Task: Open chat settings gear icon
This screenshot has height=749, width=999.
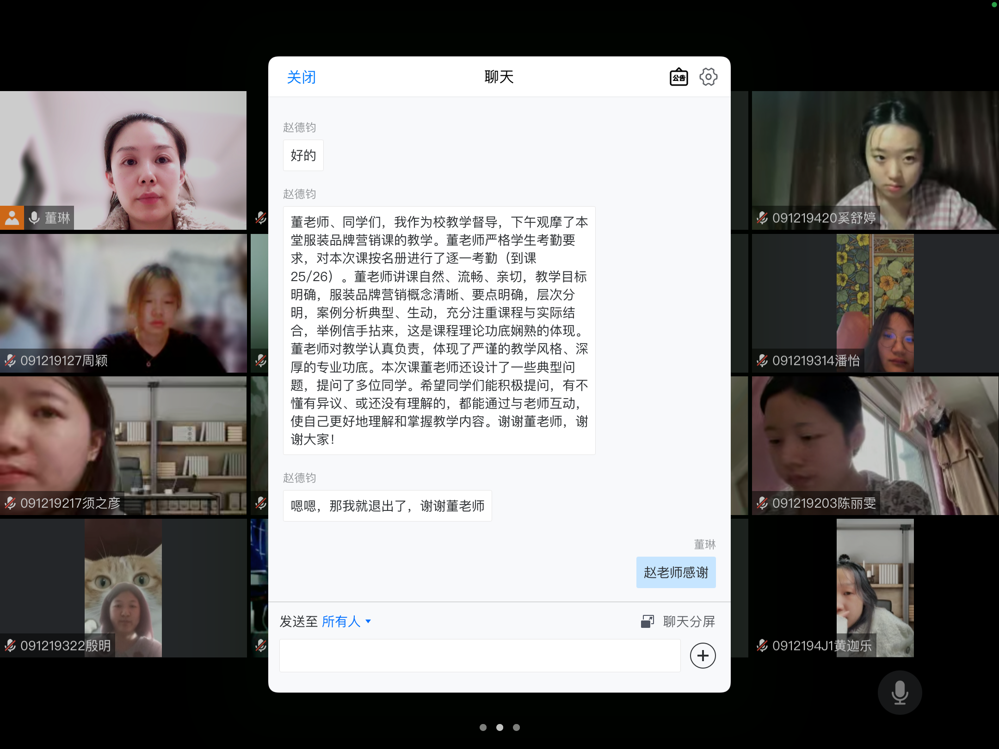Action: click(708, 77)
